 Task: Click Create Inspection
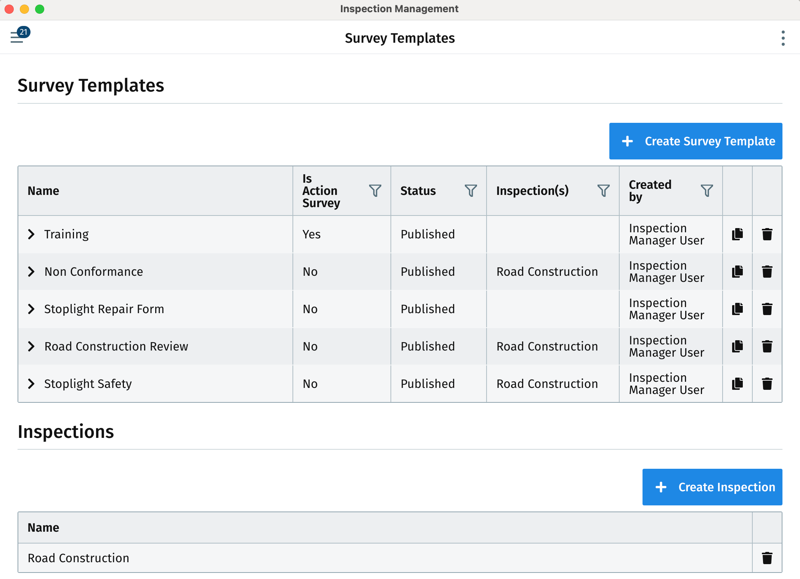click(x=712, y=487)
